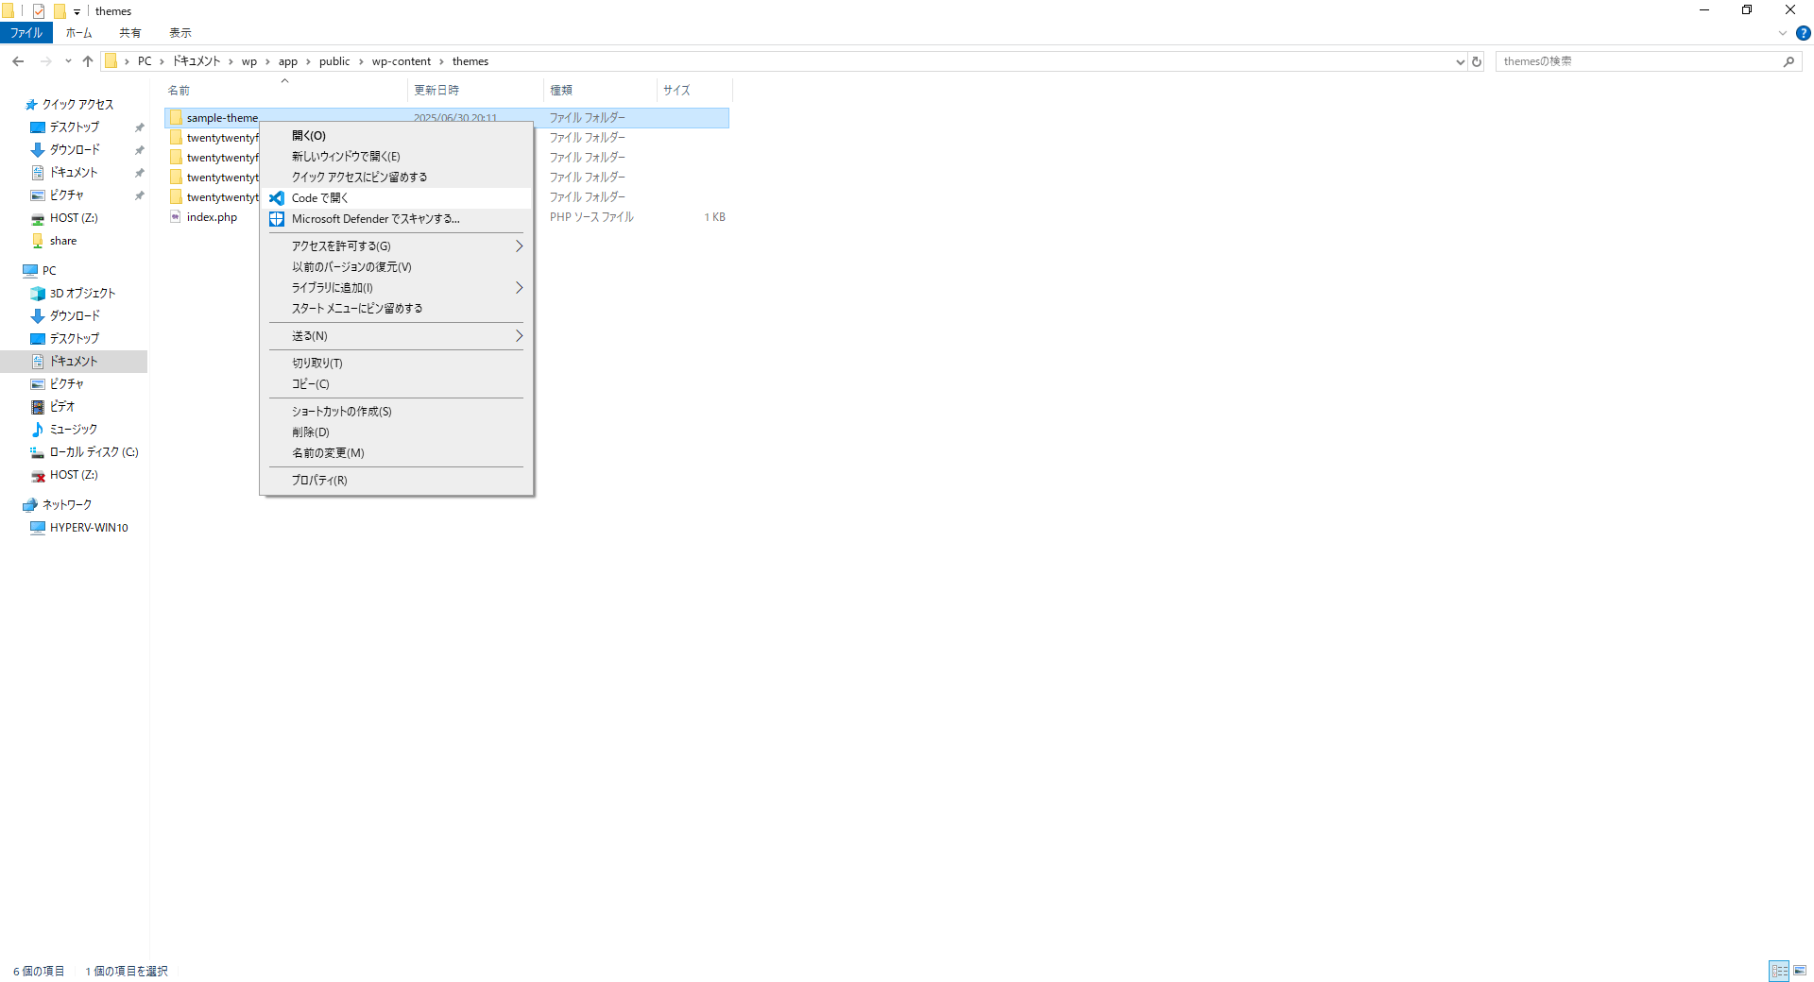Select 名前の変更(M)
Image resolution: width=1814 pixels, height=982 pixels.
[x=396, y=453]
